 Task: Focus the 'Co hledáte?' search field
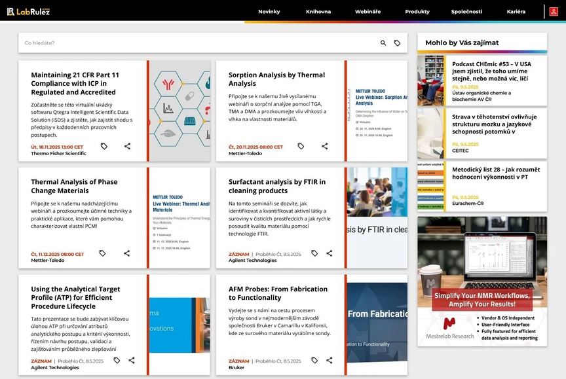pyautogui.click(x=198, y=43)
